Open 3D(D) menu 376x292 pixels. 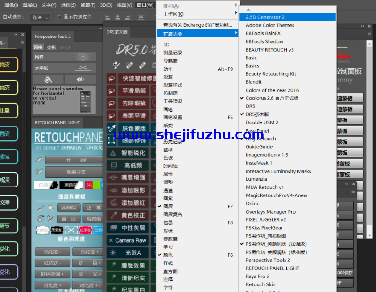point(106,5)
